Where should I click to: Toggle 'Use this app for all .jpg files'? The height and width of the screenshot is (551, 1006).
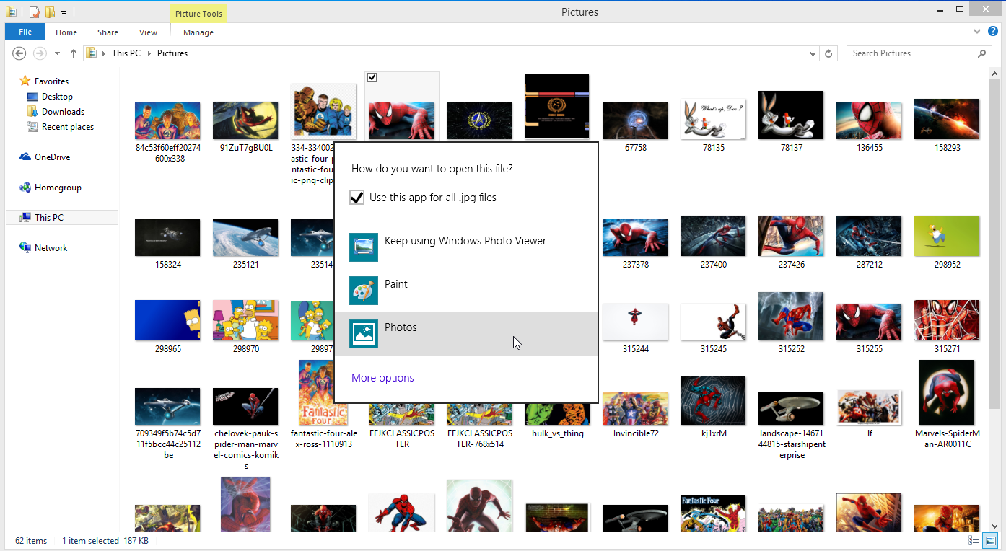point(357,198)
